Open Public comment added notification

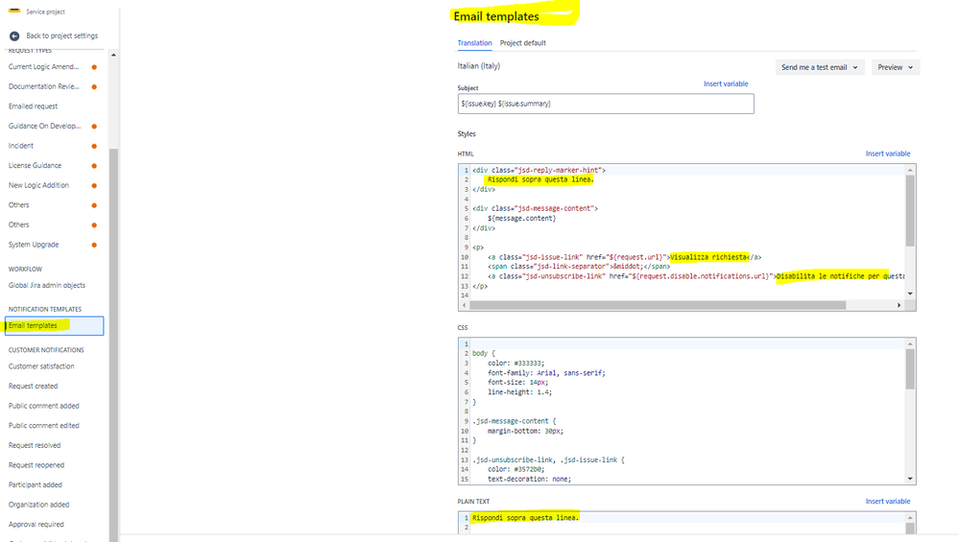tap(44, 406)
